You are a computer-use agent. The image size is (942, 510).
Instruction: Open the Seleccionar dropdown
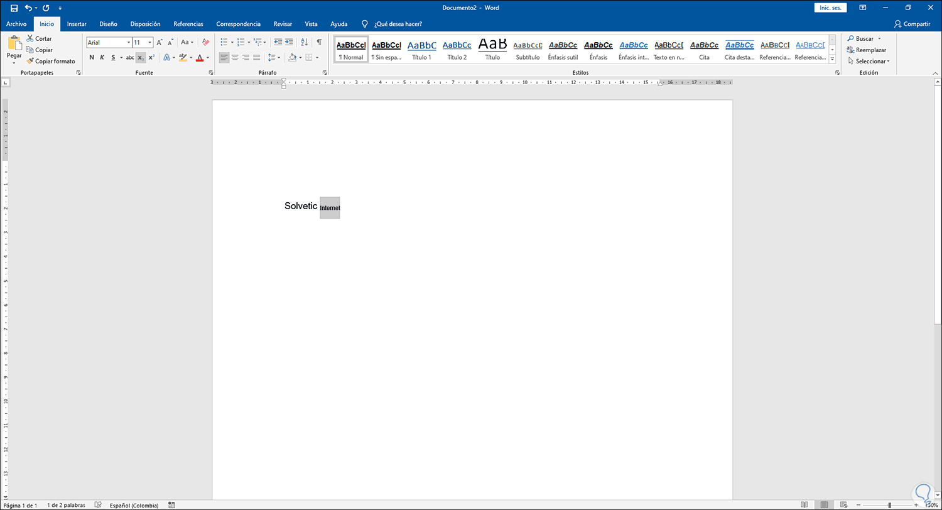point(869,61)
